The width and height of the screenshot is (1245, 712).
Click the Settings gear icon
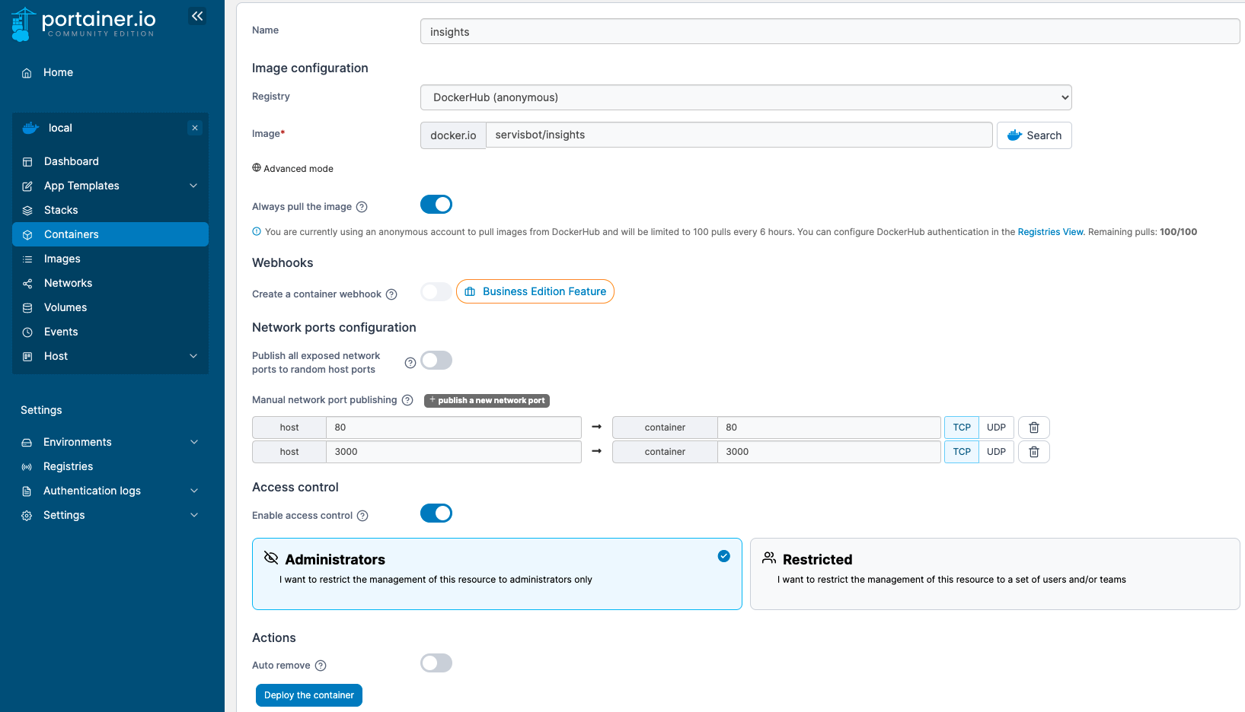[27, 516]
